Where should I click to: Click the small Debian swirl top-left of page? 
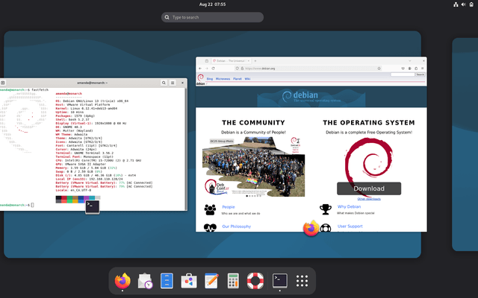tap(200, 77)
